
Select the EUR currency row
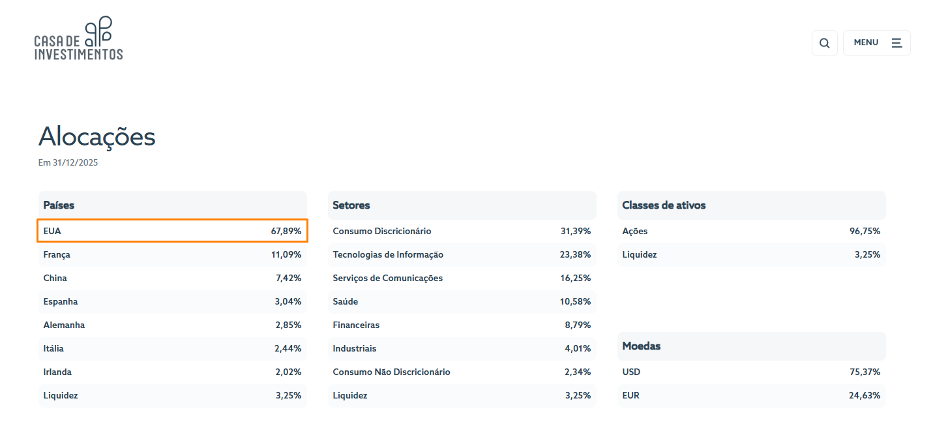click(x=752, y=395)
